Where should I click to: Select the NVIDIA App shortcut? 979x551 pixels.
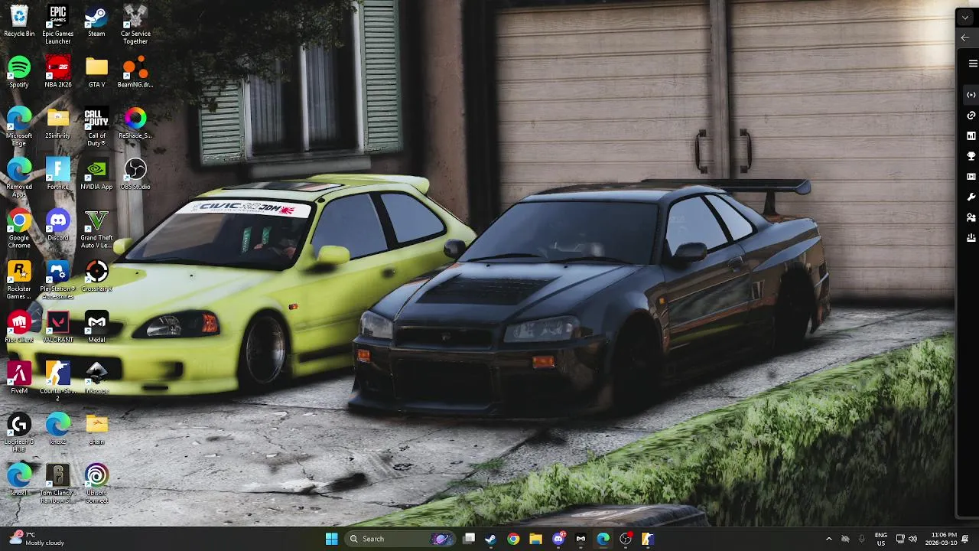point(96,174)
